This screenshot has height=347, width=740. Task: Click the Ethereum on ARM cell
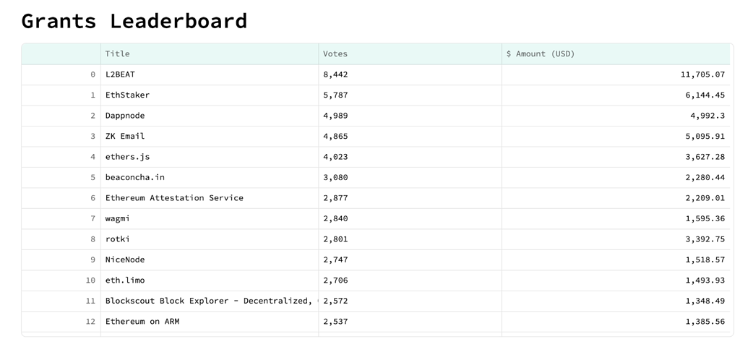click(x=142, y=322)
